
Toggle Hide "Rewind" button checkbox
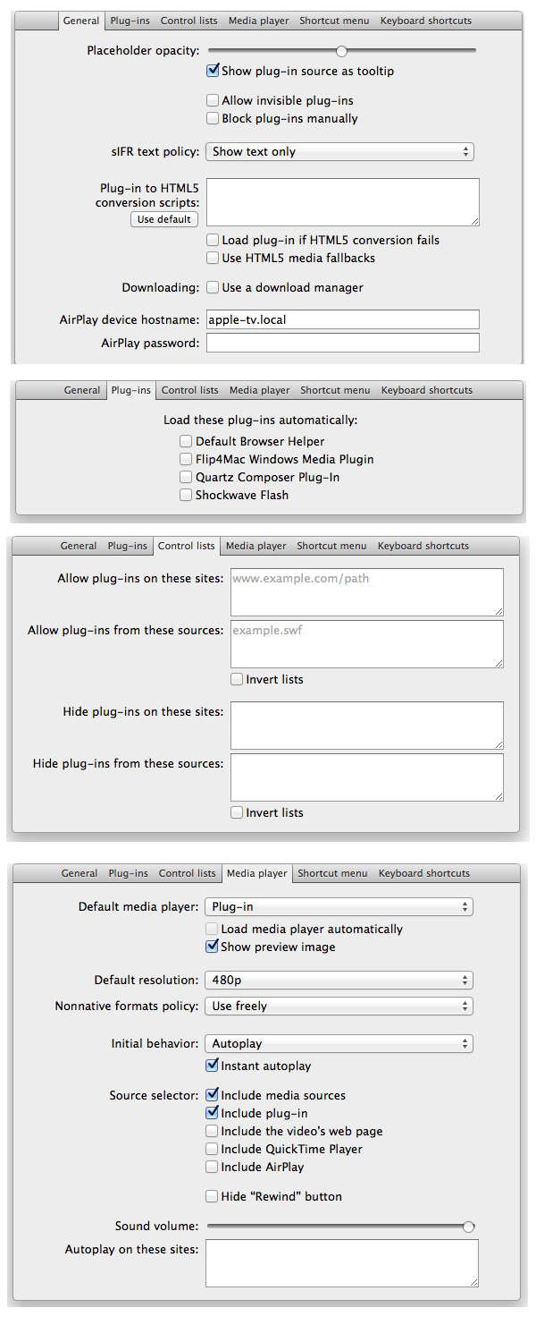213,1196
